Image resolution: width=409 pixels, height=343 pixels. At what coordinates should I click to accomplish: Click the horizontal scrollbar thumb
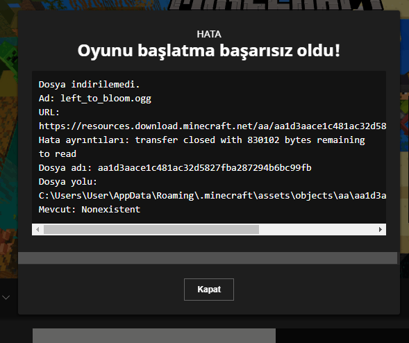151,230
